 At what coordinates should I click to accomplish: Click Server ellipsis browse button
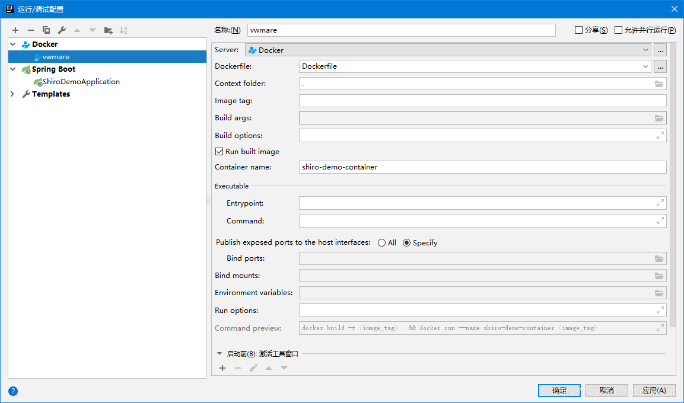(x=660, y=50)
